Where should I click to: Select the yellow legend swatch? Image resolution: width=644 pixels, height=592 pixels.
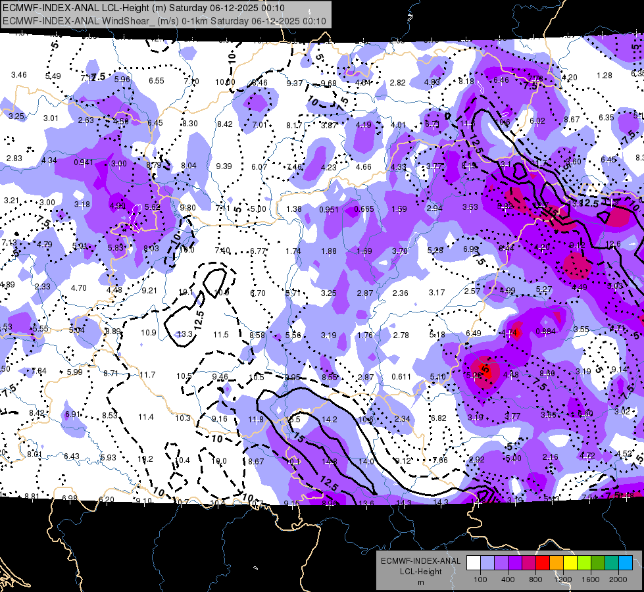(x=570, y=563)
